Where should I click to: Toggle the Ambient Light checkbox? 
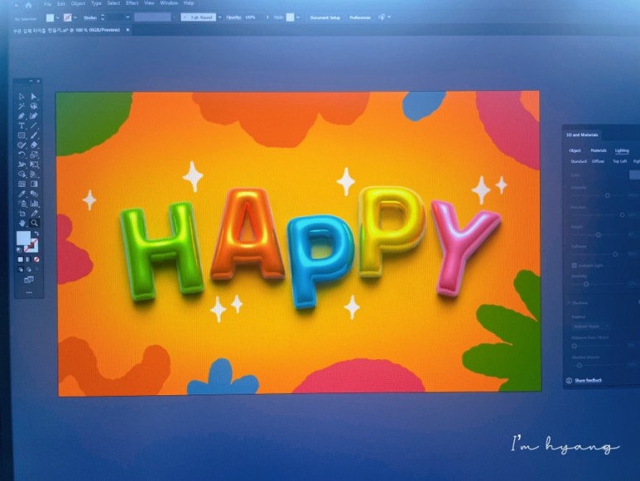coord(575,266)
